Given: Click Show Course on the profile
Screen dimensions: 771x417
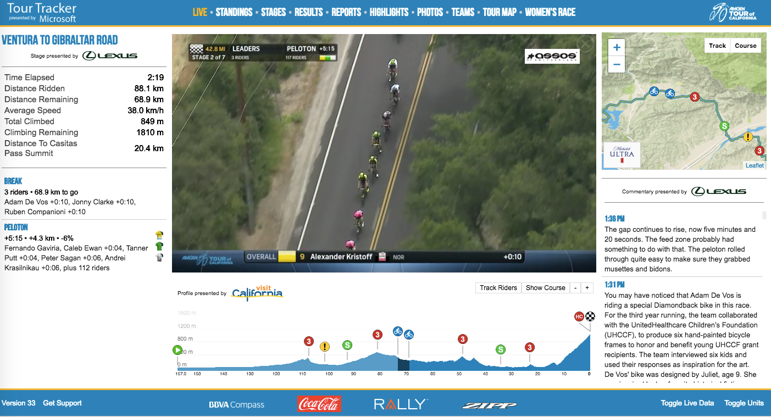Looking at the screenshot, I should pos(546,288).
